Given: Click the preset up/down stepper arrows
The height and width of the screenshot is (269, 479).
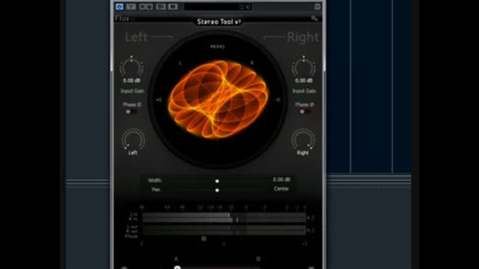Looking at the screenshot, I should (241, 6).
